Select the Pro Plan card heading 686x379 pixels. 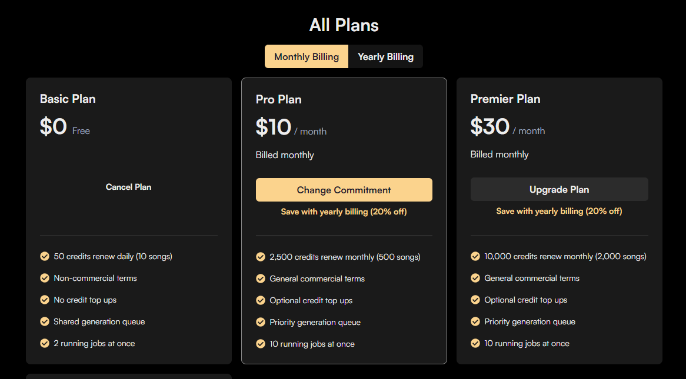tap(279, 99)
